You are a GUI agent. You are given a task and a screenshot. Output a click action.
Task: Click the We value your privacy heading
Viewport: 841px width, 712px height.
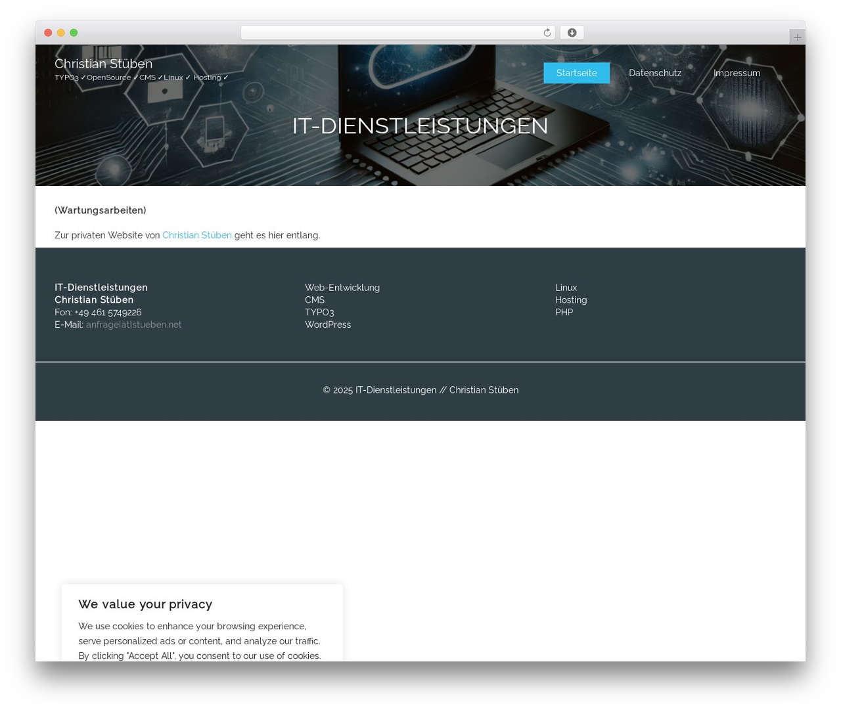(x=145, y=604)
